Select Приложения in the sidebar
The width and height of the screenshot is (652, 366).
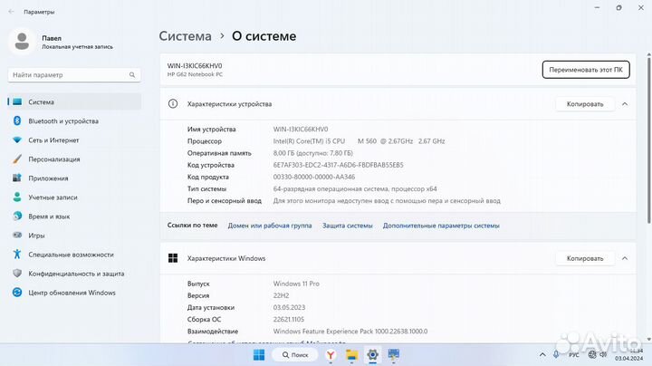pos(74,178)
